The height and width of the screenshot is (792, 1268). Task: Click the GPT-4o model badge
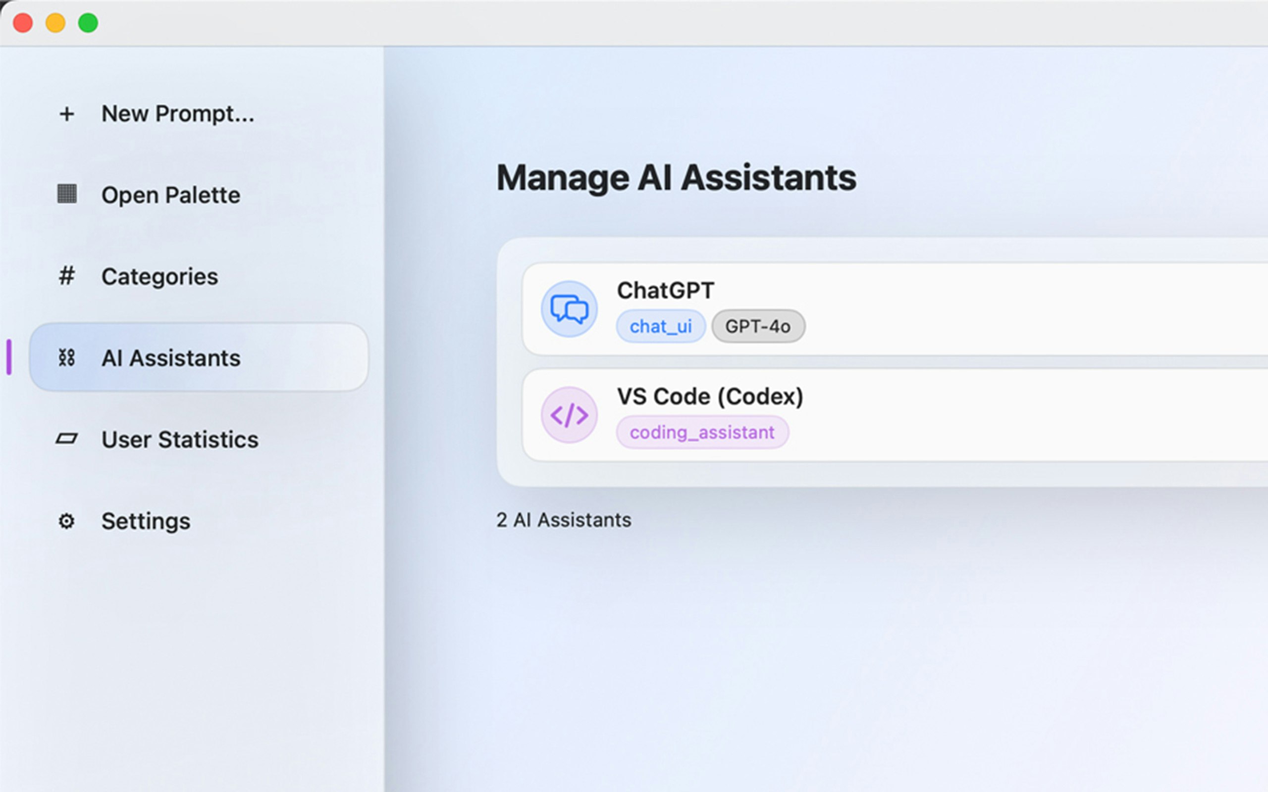click(x=758, y=326)
